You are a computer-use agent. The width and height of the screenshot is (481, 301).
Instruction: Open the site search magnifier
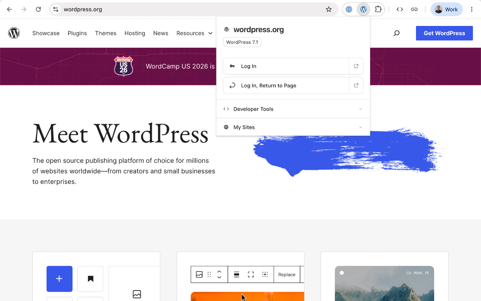pyautogui.click(x=396, y=33)
